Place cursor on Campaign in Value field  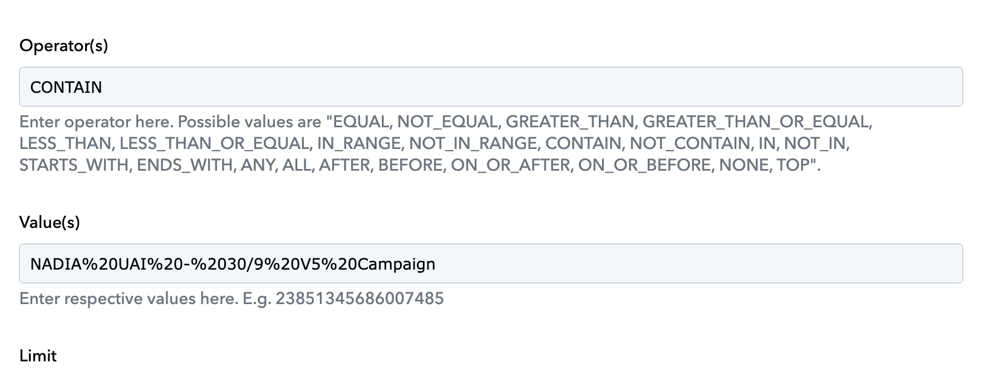(x=396, y=263)
